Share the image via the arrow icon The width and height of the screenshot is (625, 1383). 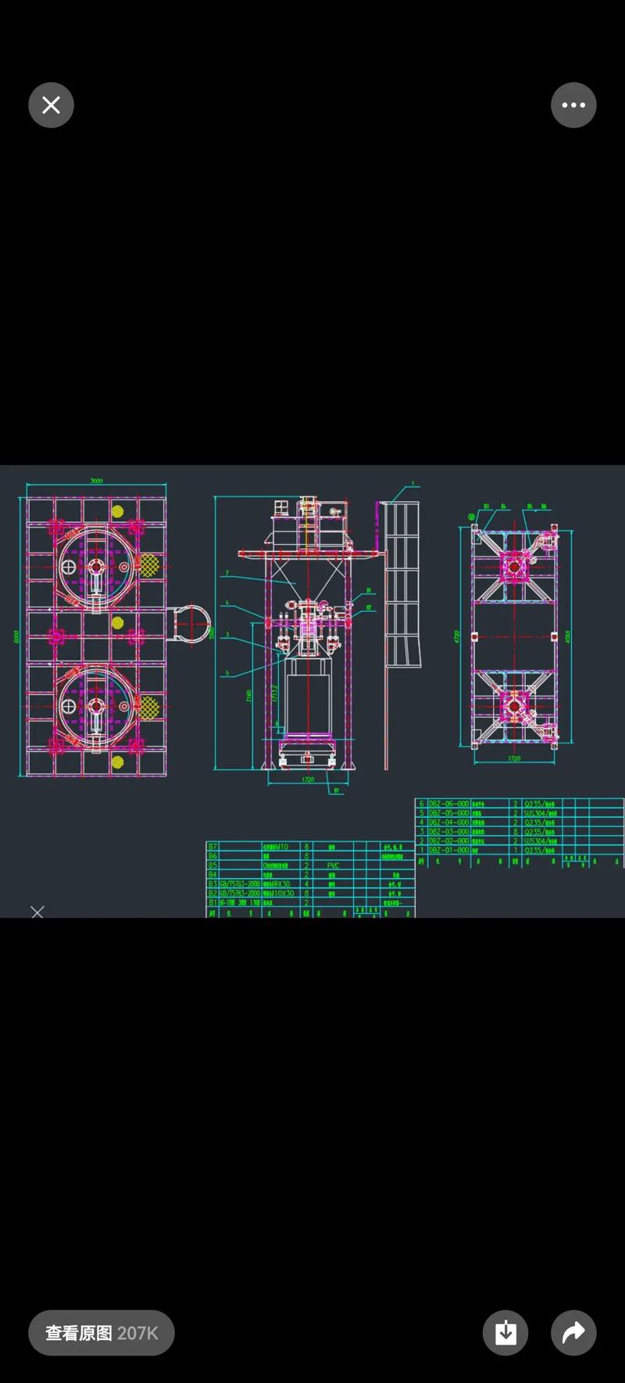point(573,1333)
